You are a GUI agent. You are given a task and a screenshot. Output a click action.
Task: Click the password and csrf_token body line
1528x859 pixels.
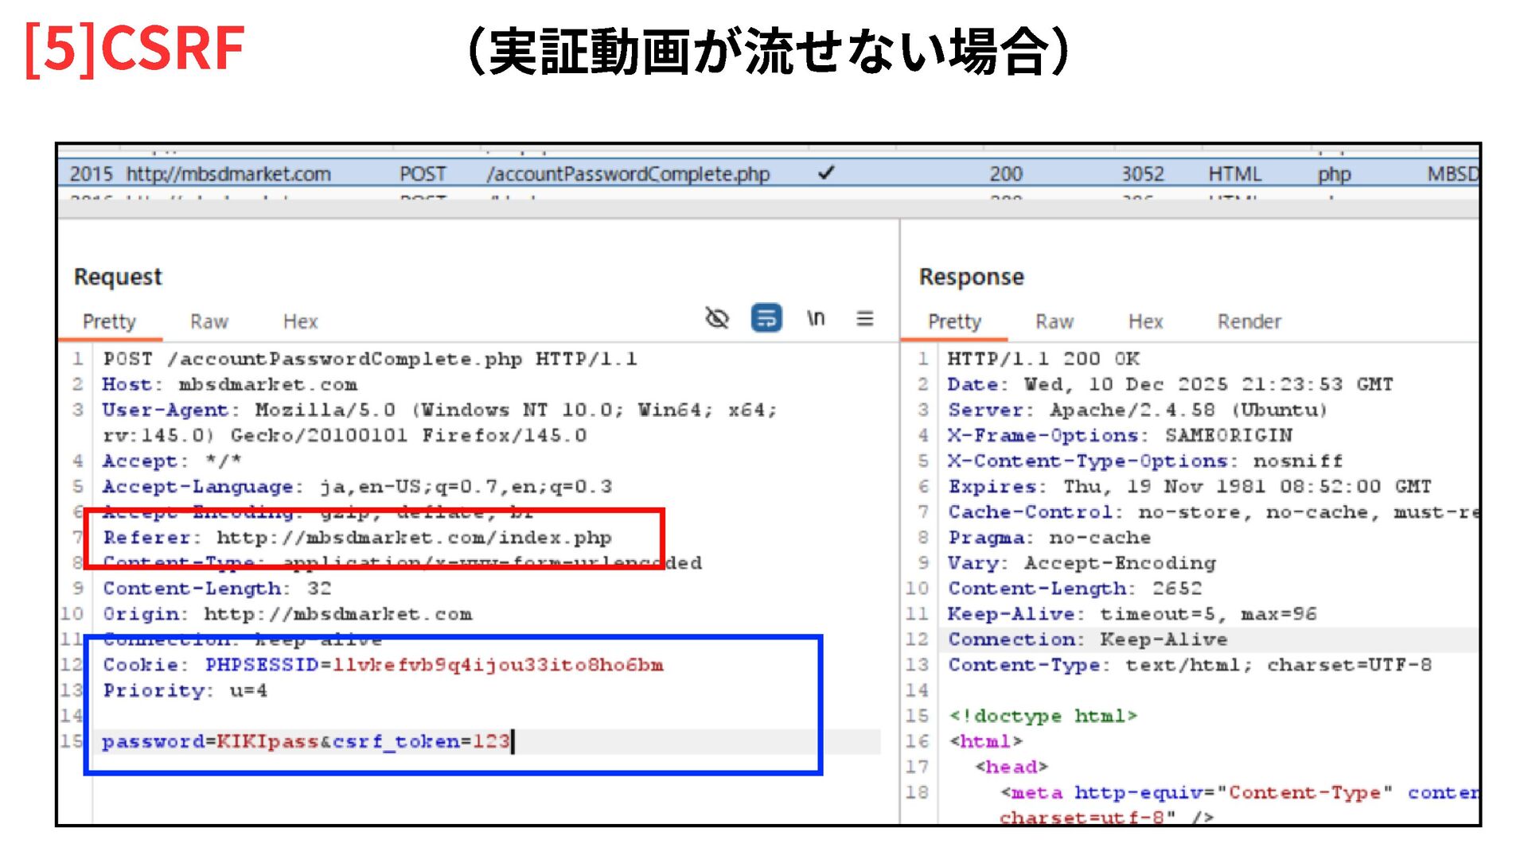click(x=306, y=741)
